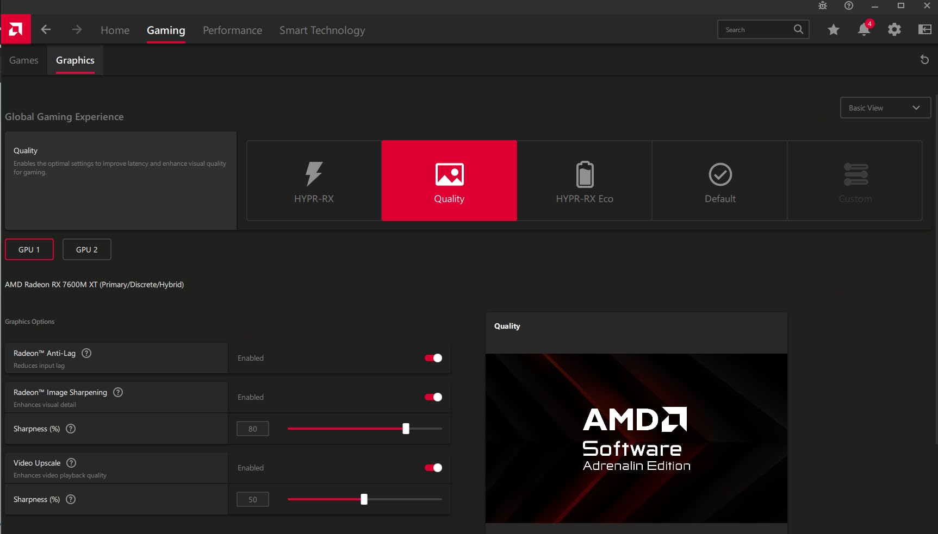The height and width of the screenshot is (534, 938).
Task: Toggle Video Upscale switch
Action: (x=433, y=468)
